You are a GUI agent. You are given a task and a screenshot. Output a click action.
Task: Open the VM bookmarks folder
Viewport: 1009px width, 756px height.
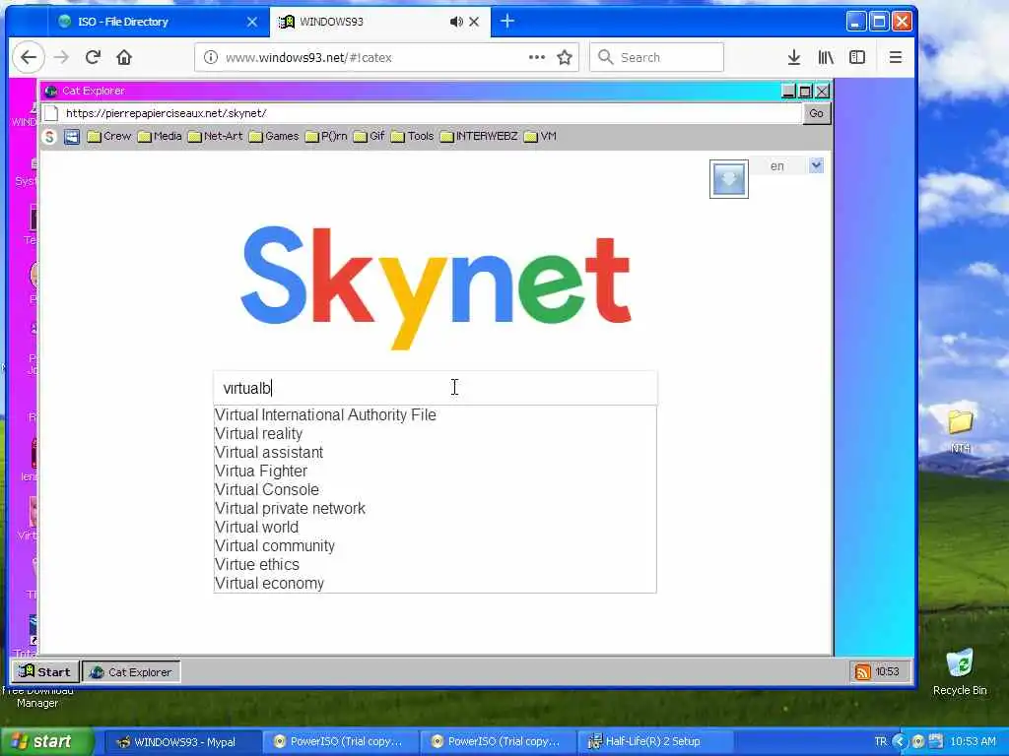[x=540, y=136]
